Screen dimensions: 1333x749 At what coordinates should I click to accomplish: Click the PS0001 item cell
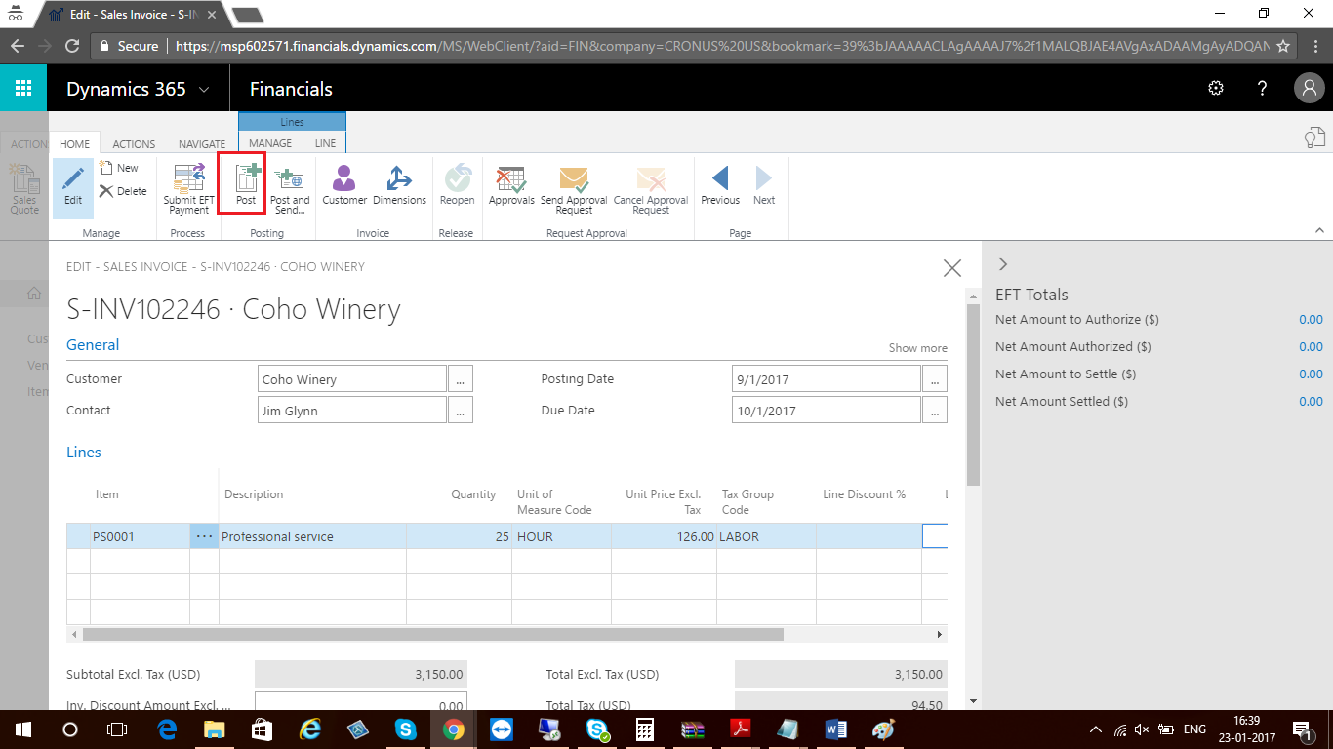click(x=140, y=536)
